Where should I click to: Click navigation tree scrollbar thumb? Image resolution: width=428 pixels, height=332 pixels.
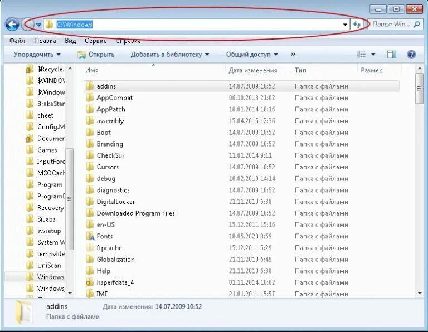coord(70,199)
